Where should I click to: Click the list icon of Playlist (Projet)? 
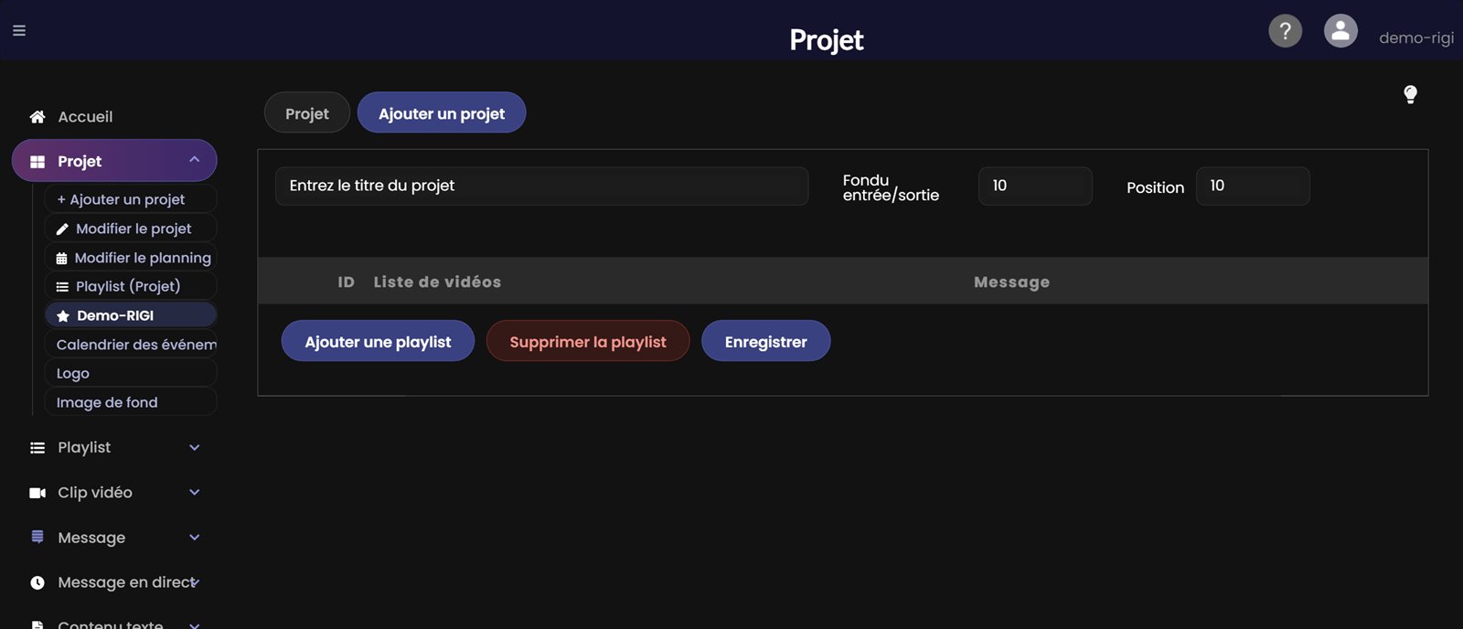(x=62, y=287)
